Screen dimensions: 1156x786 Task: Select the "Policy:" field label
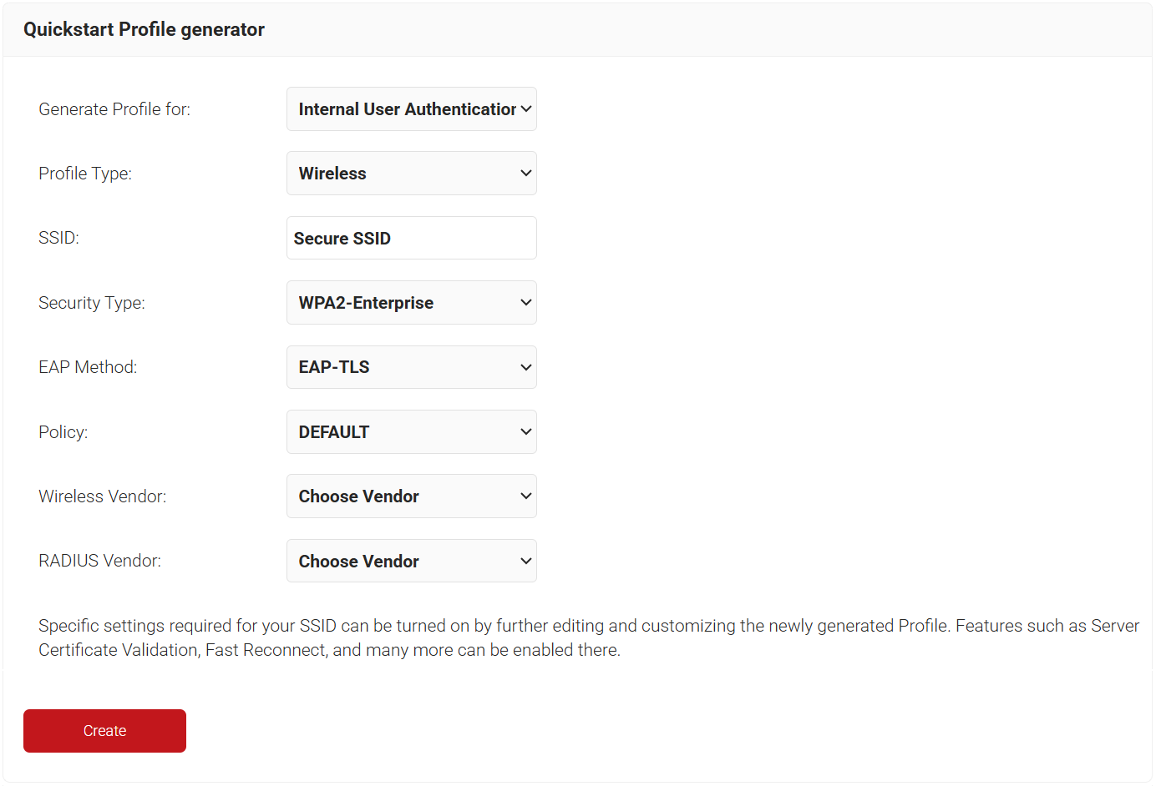63,432
